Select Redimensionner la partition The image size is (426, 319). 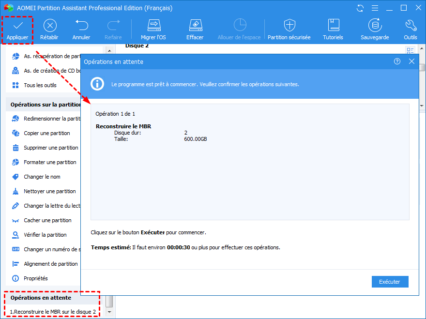point(47,119)
